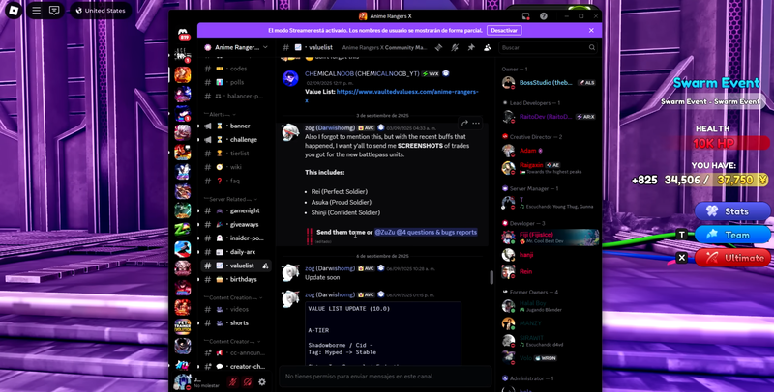
Task: Click the chat scrollbar thumb
Action: 491,277
